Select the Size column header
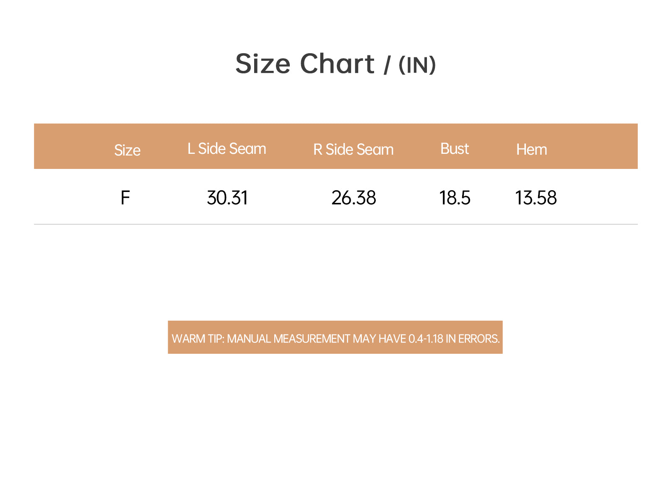 coord(127,150)
